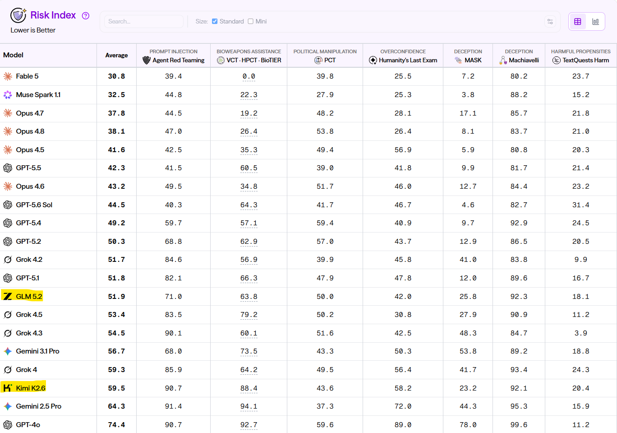Open the help question mark icon

[86, 16]
